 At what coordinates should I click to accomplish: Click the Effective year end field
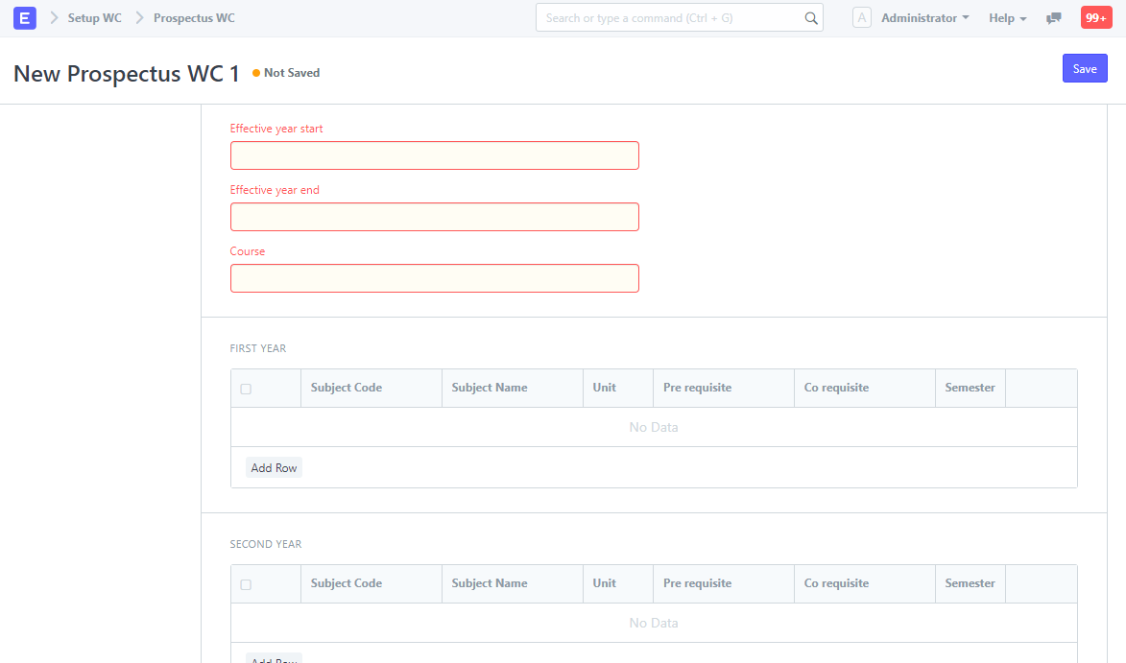435,217
